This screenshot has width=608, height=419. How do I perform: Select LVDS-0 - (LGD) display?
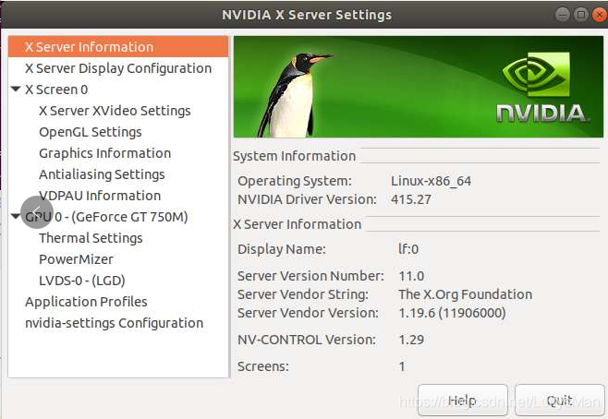coord(82,281)
